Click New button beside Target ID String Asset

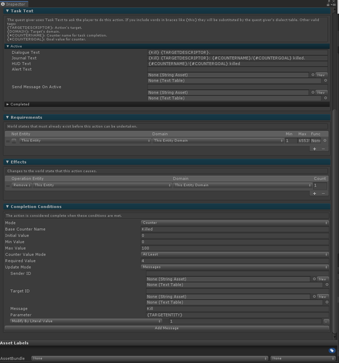(x=323, y=297)
